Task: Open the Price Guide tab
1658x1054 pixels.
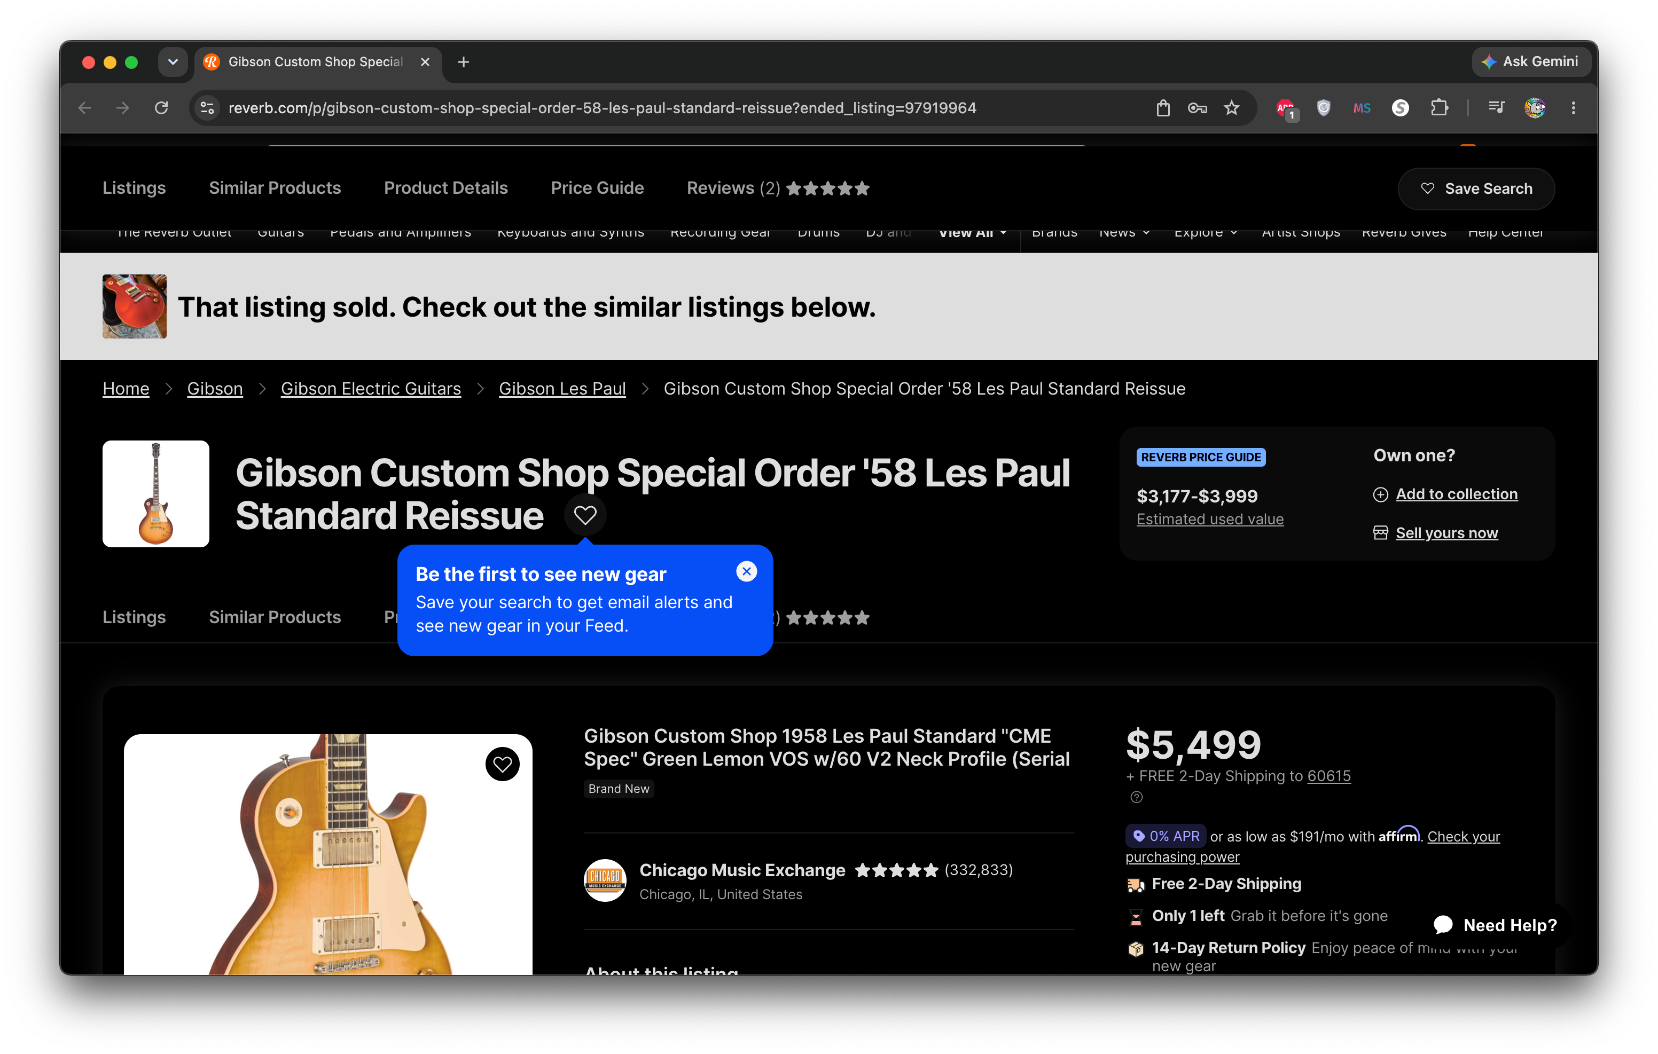Action: point(597,188)
